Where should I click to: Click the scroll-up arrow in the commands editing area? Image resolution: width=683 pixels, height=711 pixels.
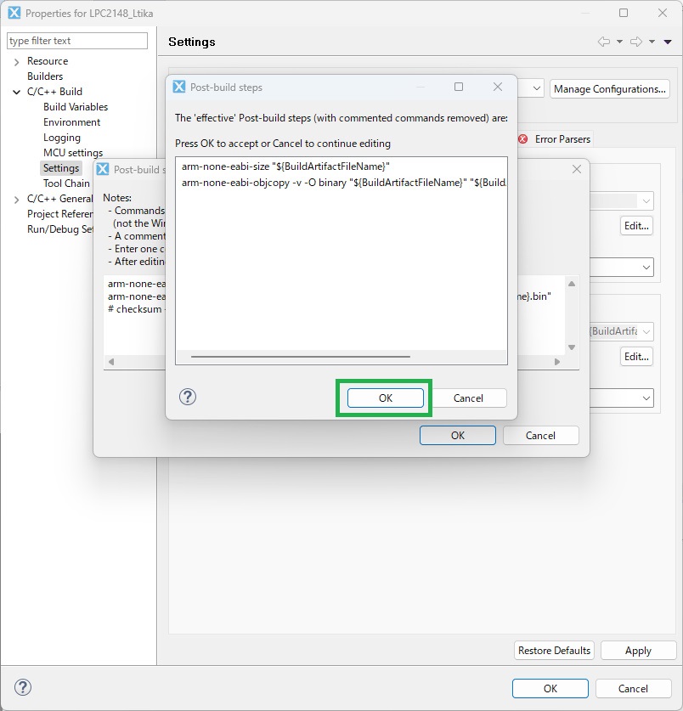[x=571, y=284]
